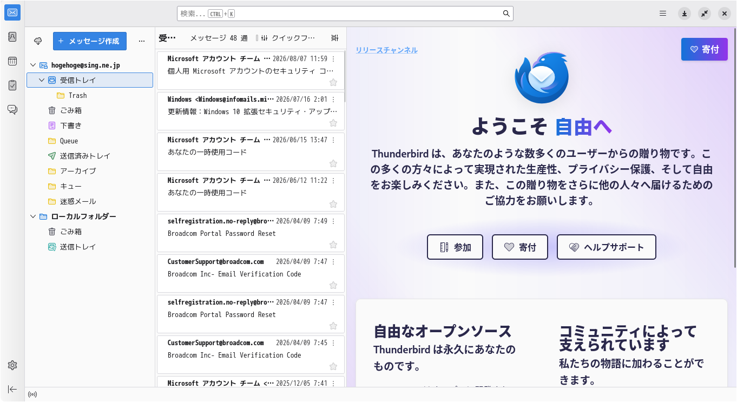Open the application hamburger menu
This screenshot has height=402, width=737.
coord(663,14)
